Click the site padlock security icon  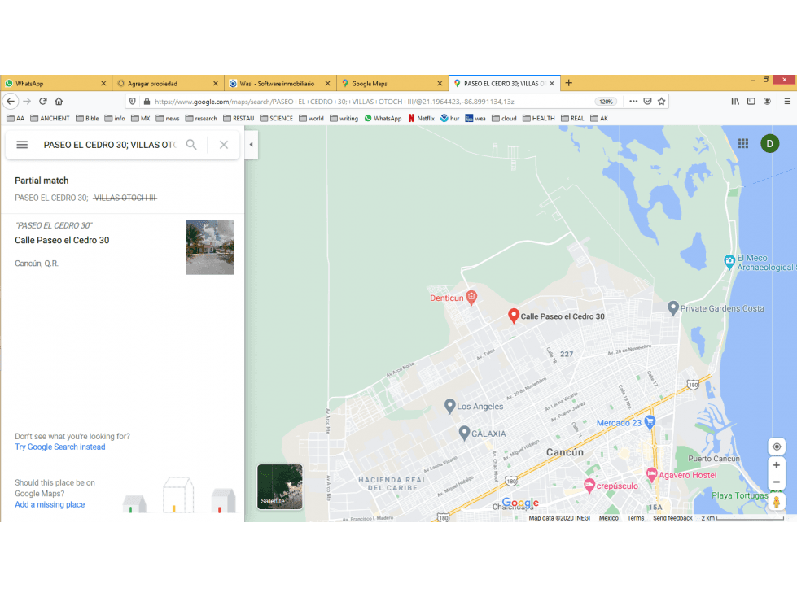(x=147, y=101)
